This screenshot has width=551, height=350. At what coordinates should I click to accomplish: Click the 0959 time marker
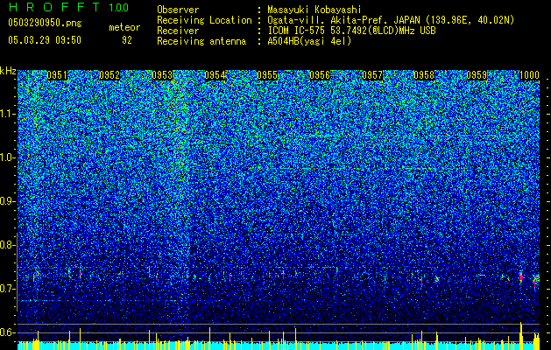(477, 75)
